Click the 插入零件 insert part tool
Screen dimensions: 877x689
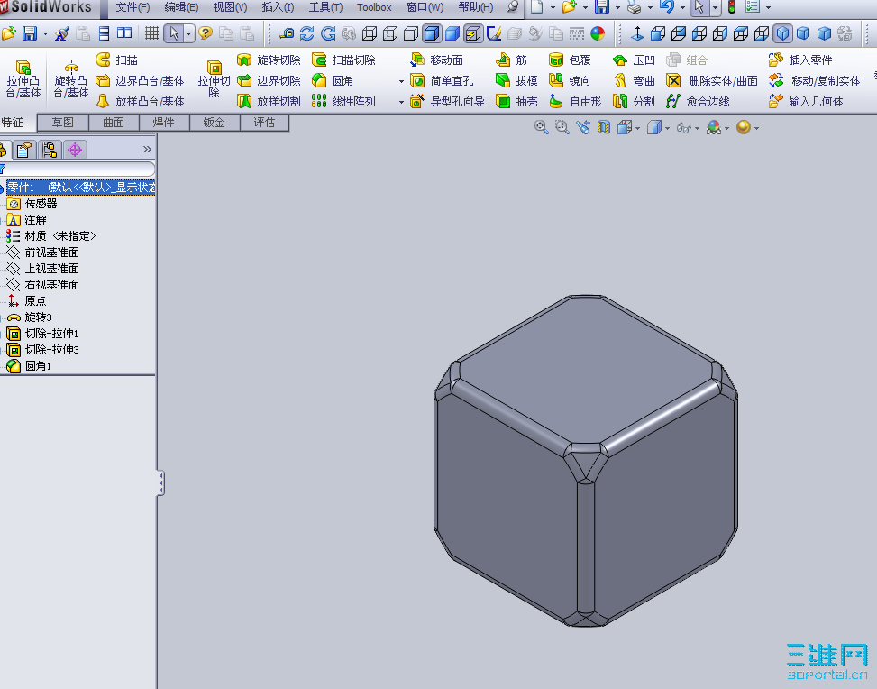800,60
